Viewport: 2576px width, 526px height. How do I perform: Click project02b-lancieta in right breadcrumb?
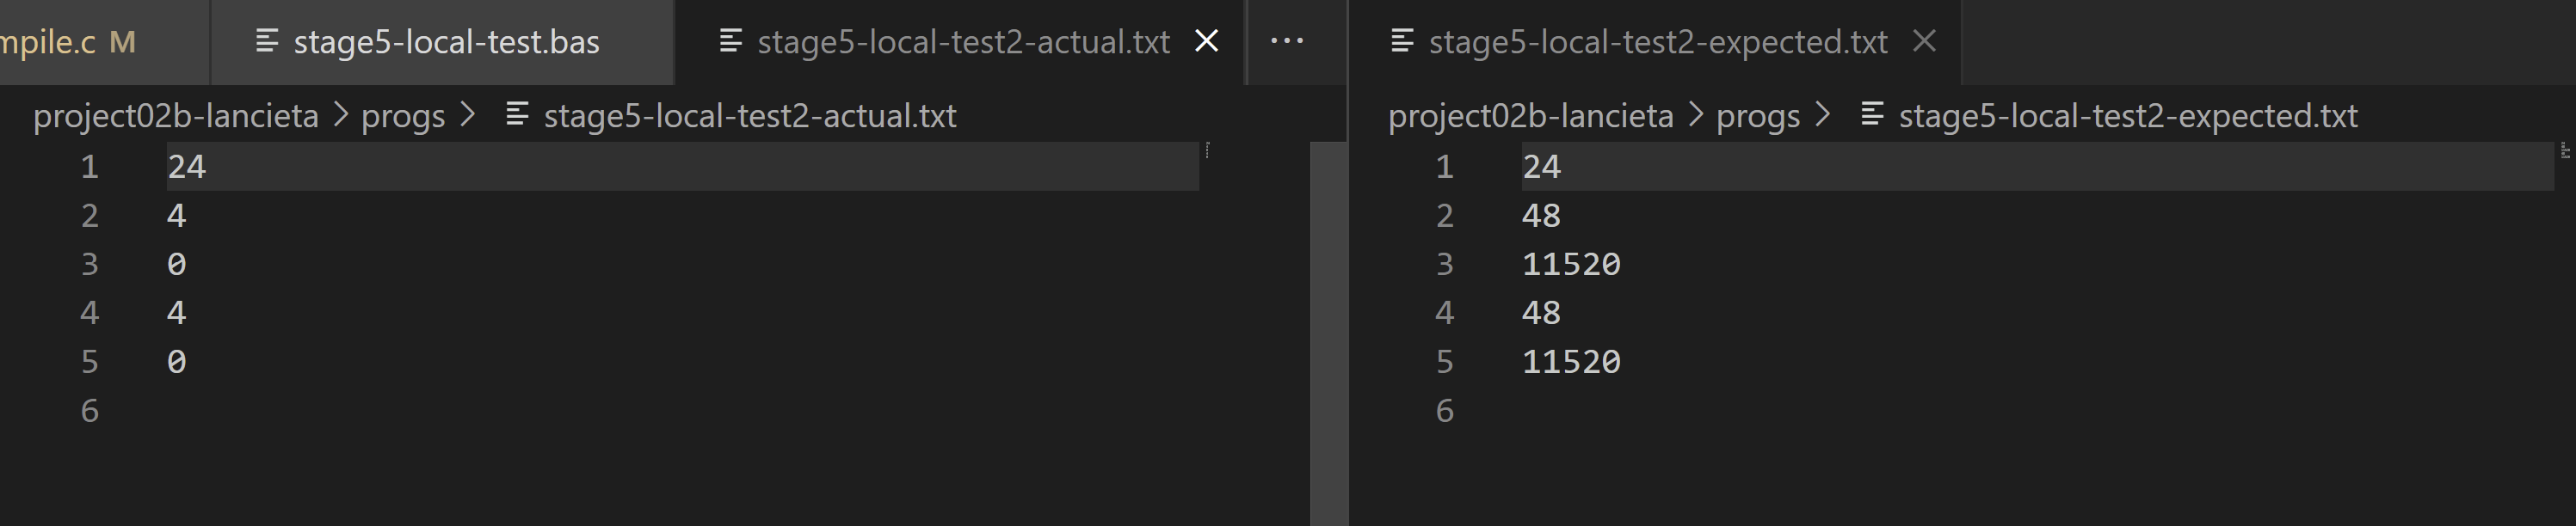click(1530, 116)
